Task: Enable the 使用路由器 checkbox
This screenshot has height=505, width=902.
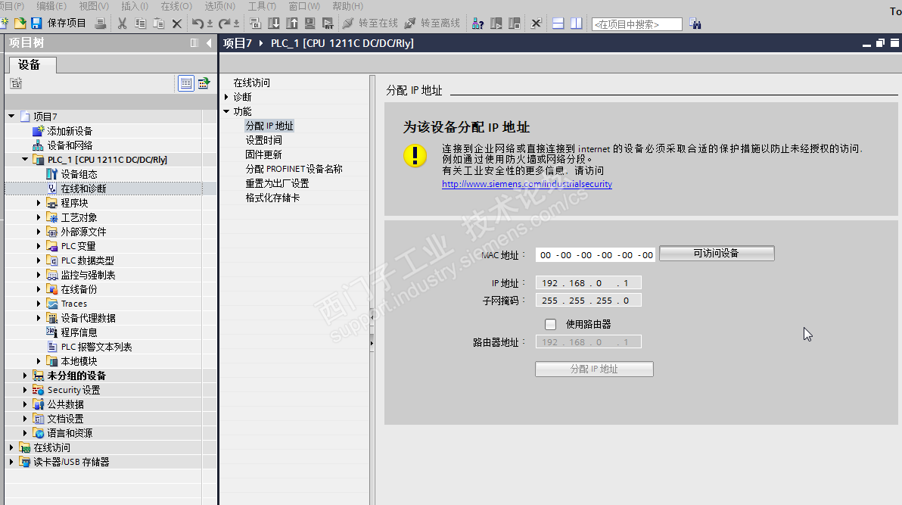Action: [x=551, y=324]
